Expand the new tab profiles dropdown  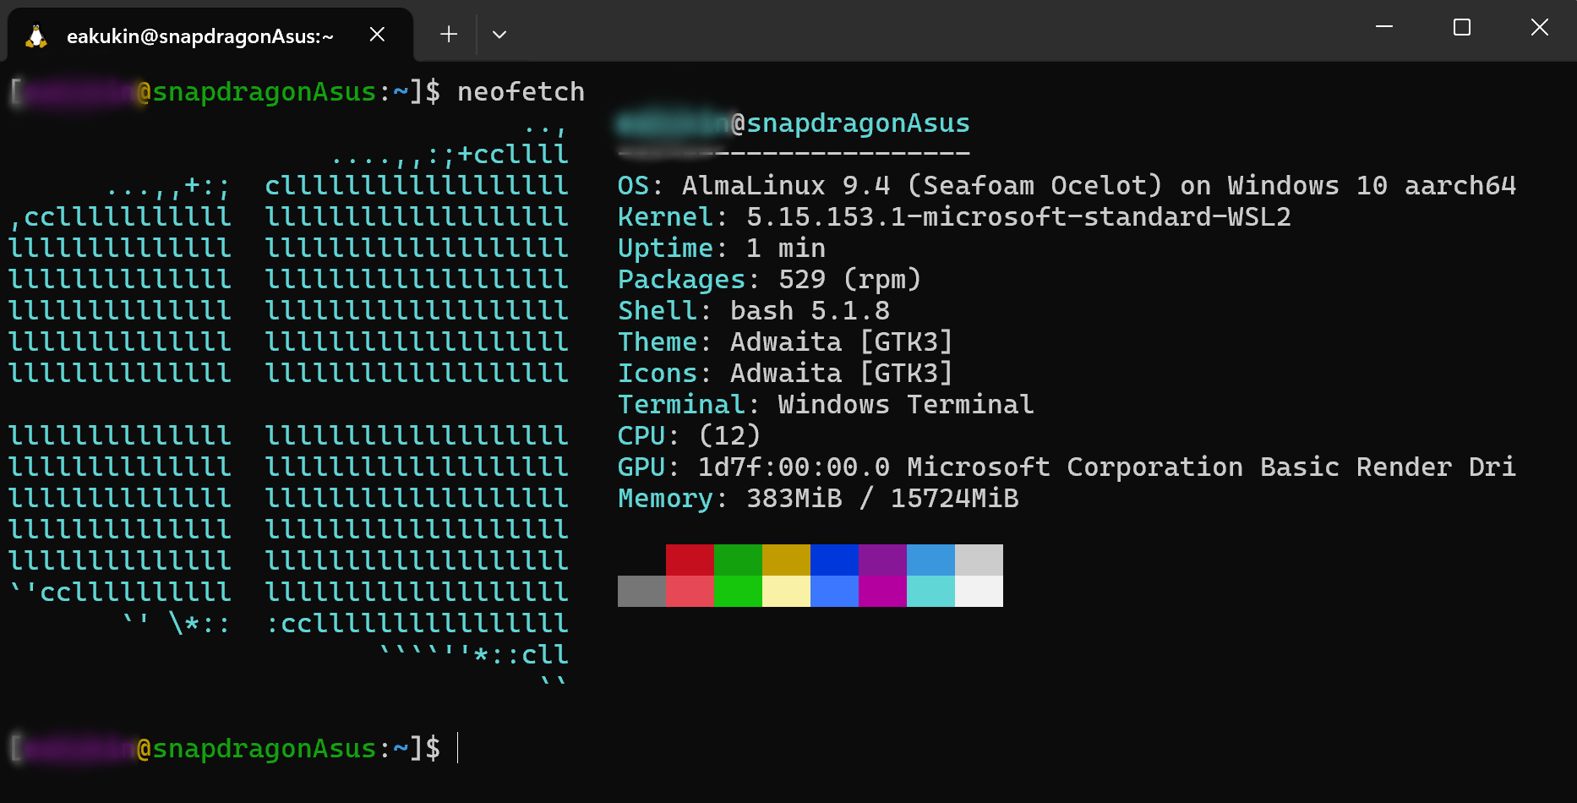coord(499,35)
